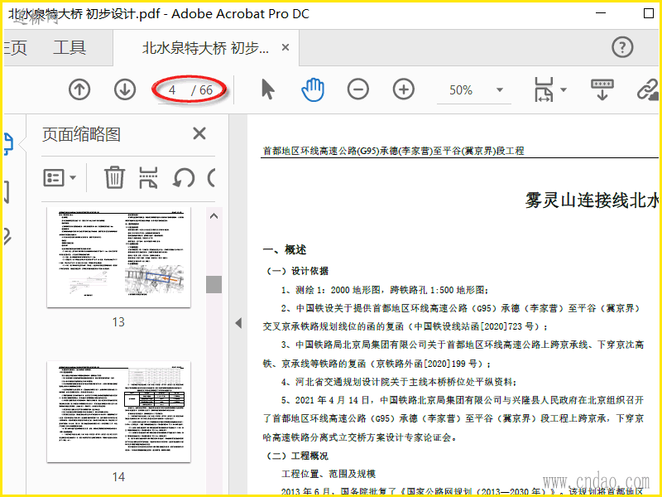Click the thumbnail panel scrollbar handle

coord(214,284)
